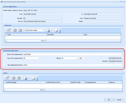126x103 pixels.
Task: Sort by Code column header
Action: point(27,35)
